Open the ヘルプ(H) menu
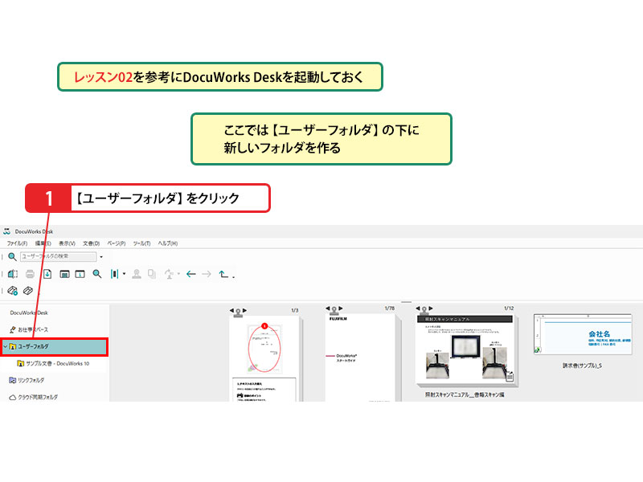The image size is (643, 482). pyautogui.click(x=168, y=243)
